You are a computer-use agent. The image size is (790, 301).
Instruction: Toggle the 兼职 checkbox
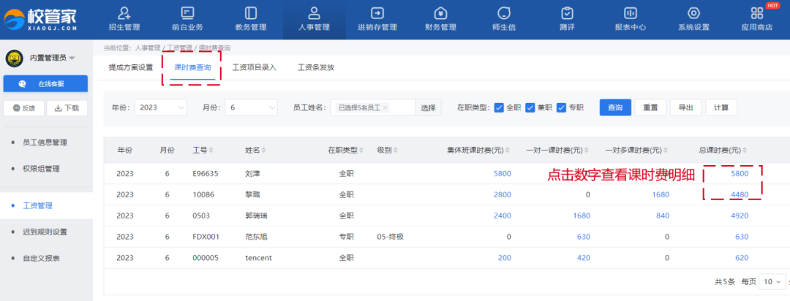[x=530, y=107]
